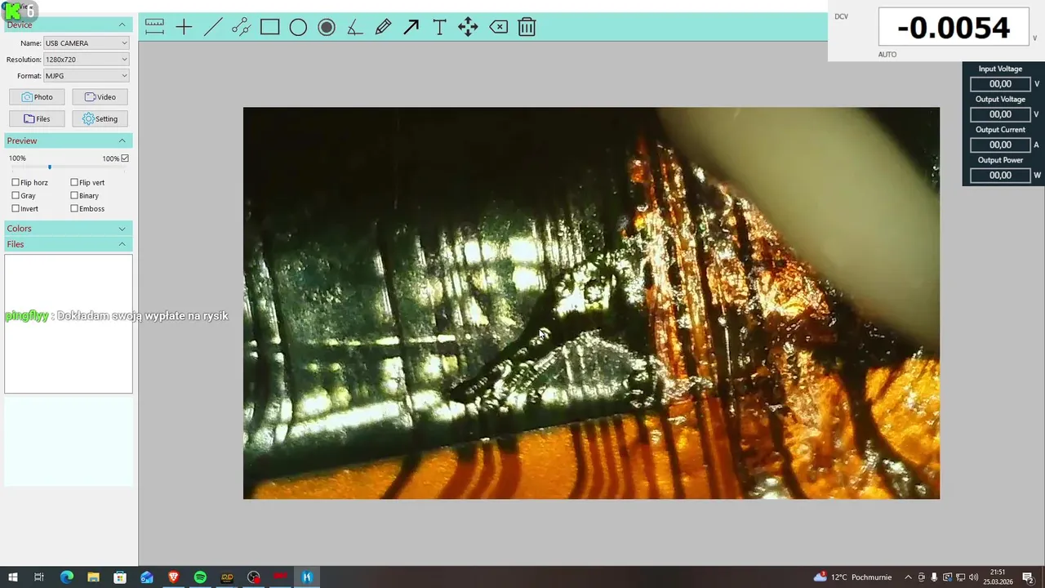The width and height of the screenshot is (1045, 588).
Task: Select the text annotation tool
Action: point(439,27)
